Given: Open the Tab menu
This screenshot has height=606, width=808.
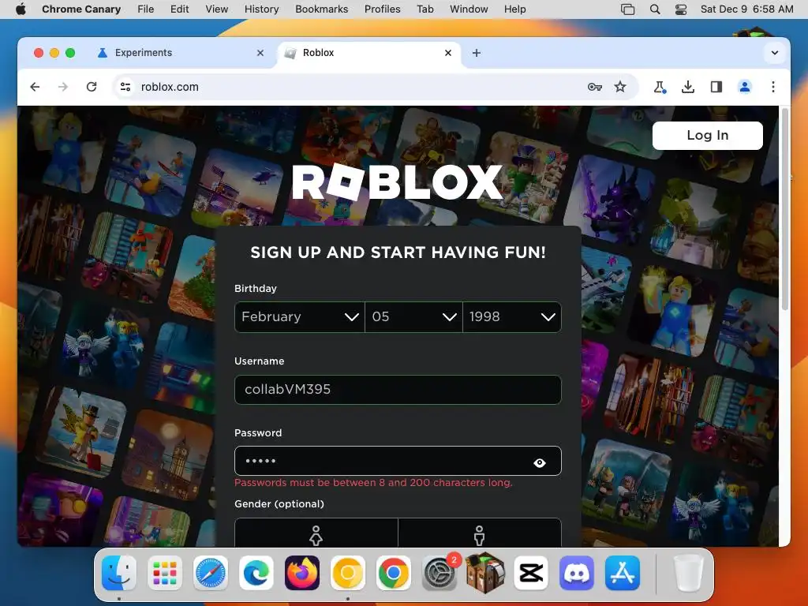Looking at the screenshot, I should (x=425, y=9).
